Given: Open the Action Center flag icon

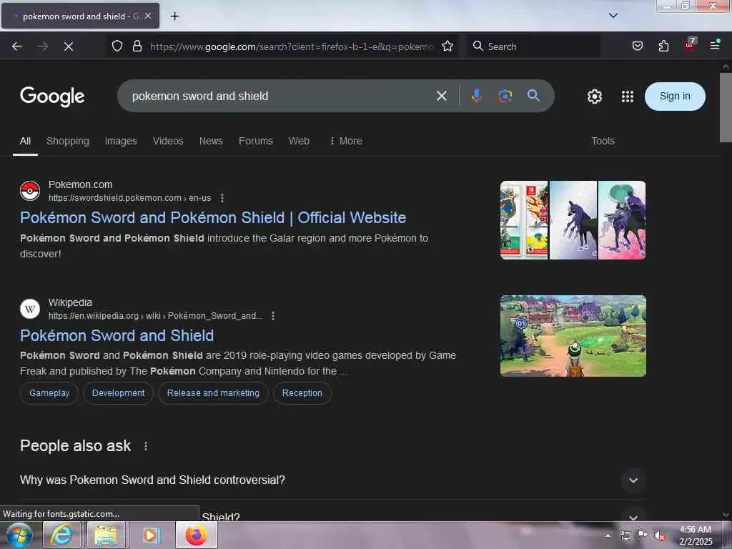Looking at the screenshot, I should 642,535.
